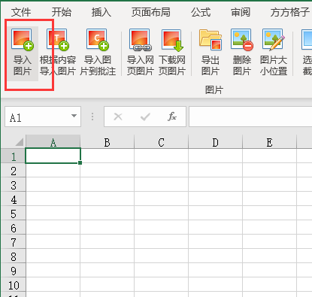Click cell B2
Screen dimensions: 312x297
pyautogui.click(x=108, y=171)
